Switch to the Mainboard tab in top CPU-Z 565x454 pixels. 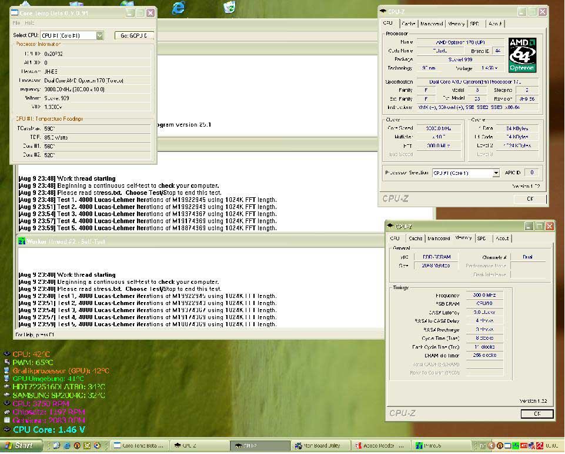pos(432,24)
